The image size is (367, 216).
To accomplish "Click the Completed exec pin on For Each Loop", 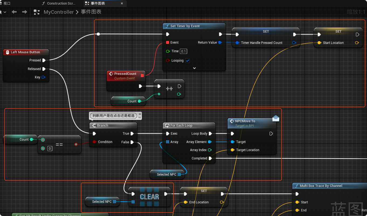I will [x=210, y=158].
